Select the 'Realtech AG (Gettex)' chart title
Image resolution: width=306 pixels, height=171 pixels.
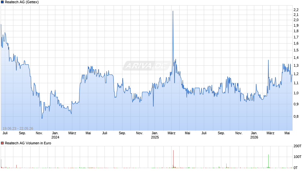pos(22,2)
